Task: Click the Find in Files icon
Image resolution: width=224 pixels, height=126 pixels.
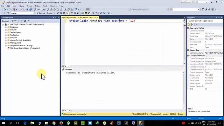Action: tap(170, 9)
